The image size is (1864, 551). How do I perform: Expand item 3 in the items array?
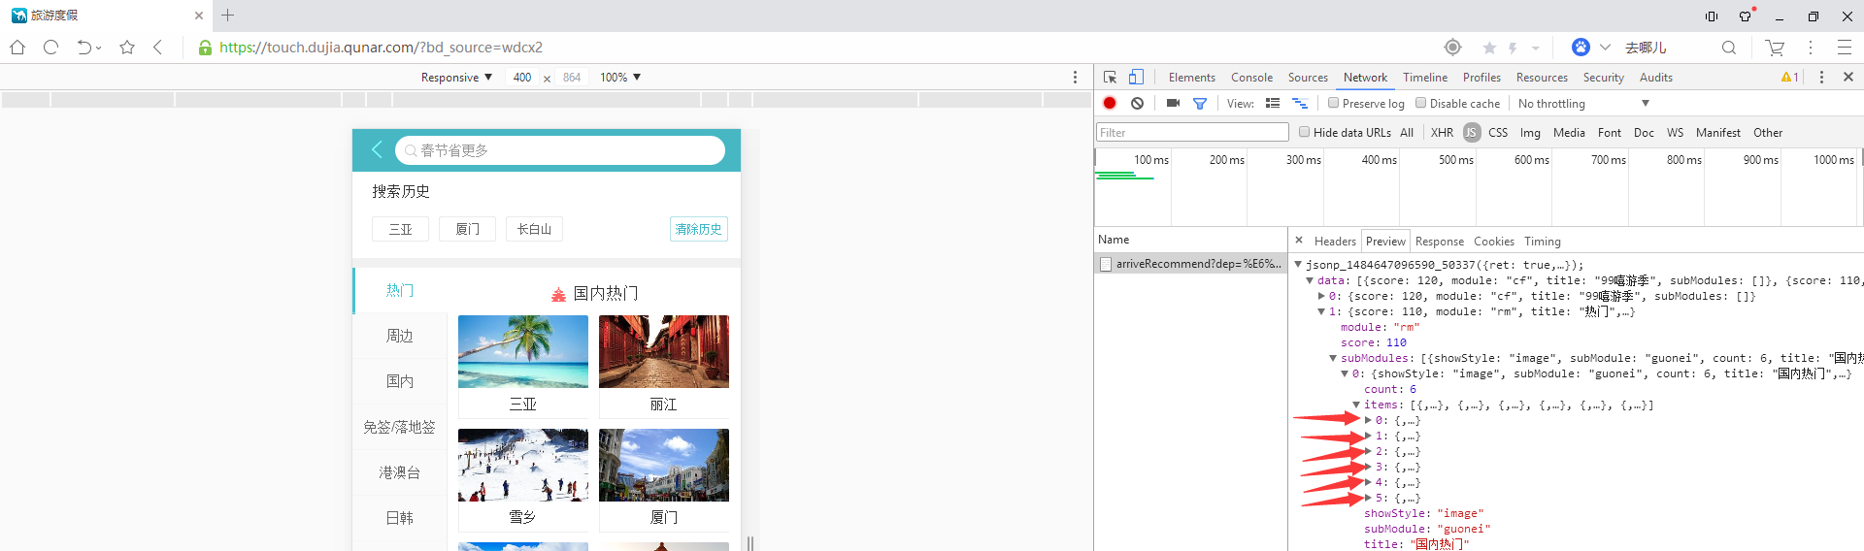tap(1368, 467)
